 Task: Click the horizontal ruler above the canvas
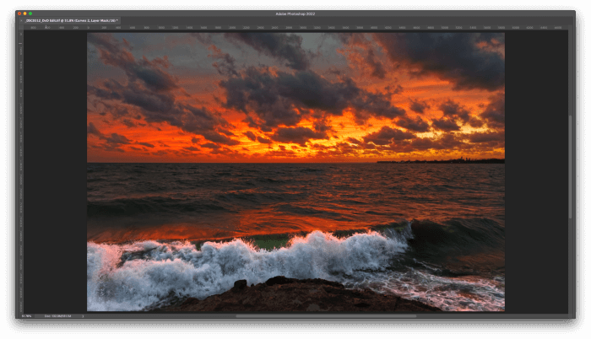coord(295,28)
